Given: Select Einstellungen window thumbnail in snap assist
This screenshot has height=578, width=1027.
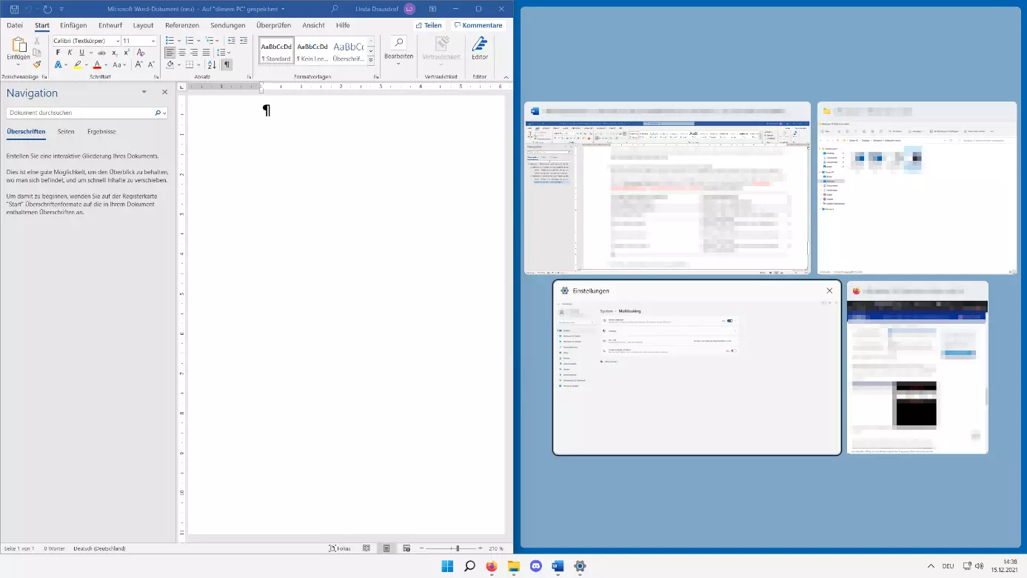Looking at the screenshot, I should click(x=697, y=368).
